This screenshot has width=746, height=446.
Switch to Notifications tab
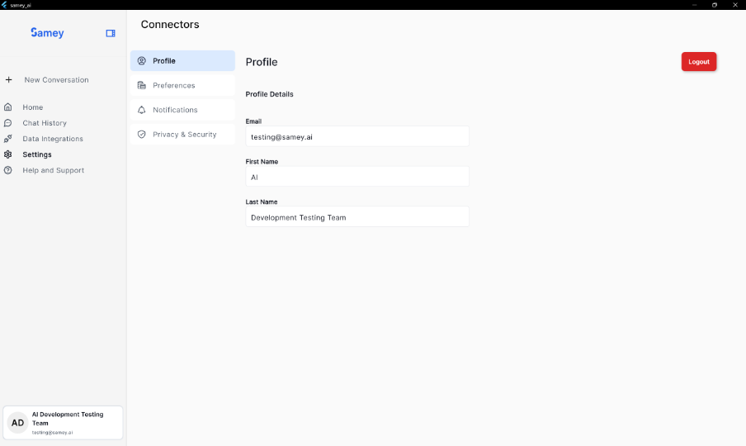(182, 110)
